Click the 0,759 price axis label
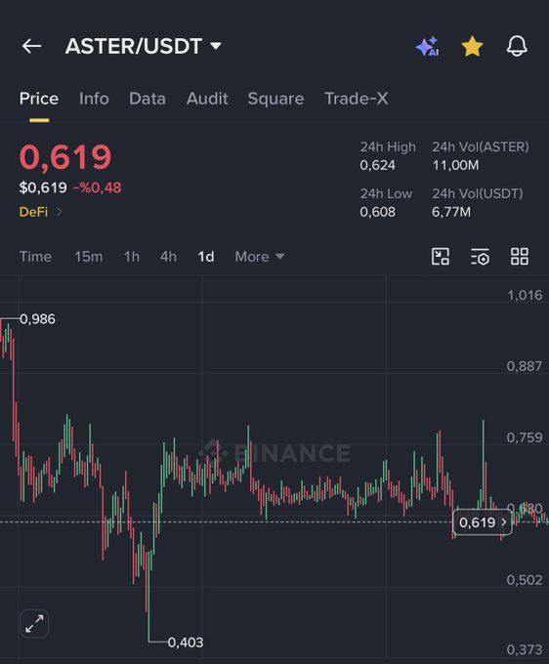This screenshot has width=549, height=664. point(525,437)
